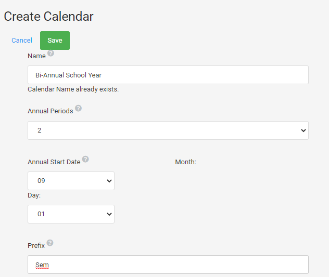Click the Month: label
329x277 pixels.
coord(185,162)
